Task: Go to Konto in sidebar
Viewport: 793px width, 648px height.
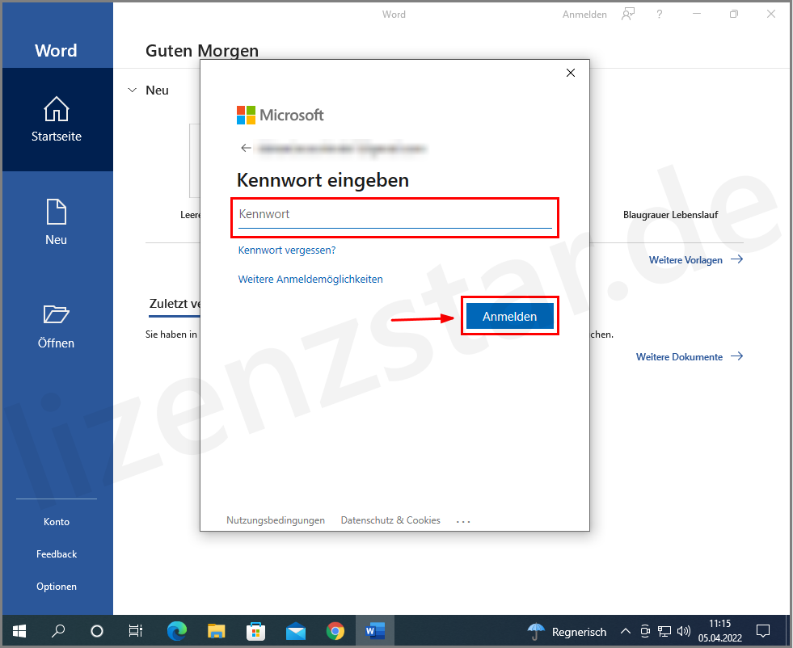Action: pos(57,522)
